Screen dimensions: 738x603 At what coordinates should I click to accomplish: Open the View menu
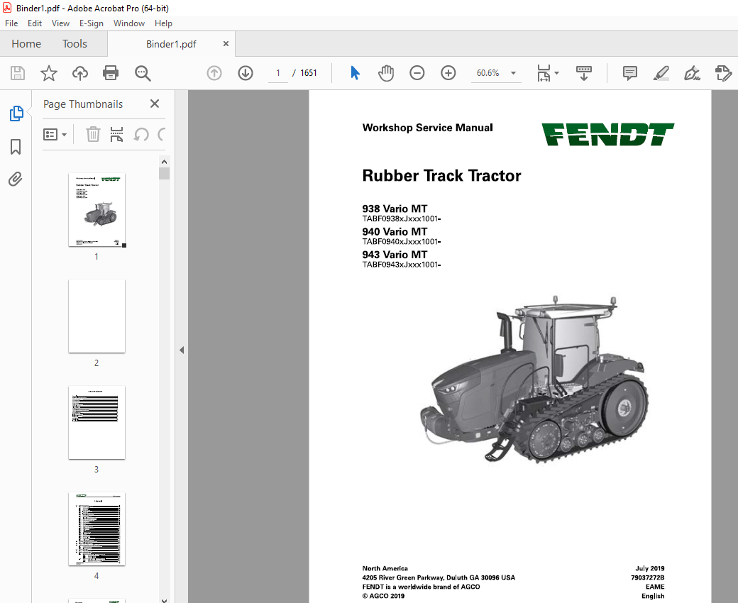coord(60,23)
